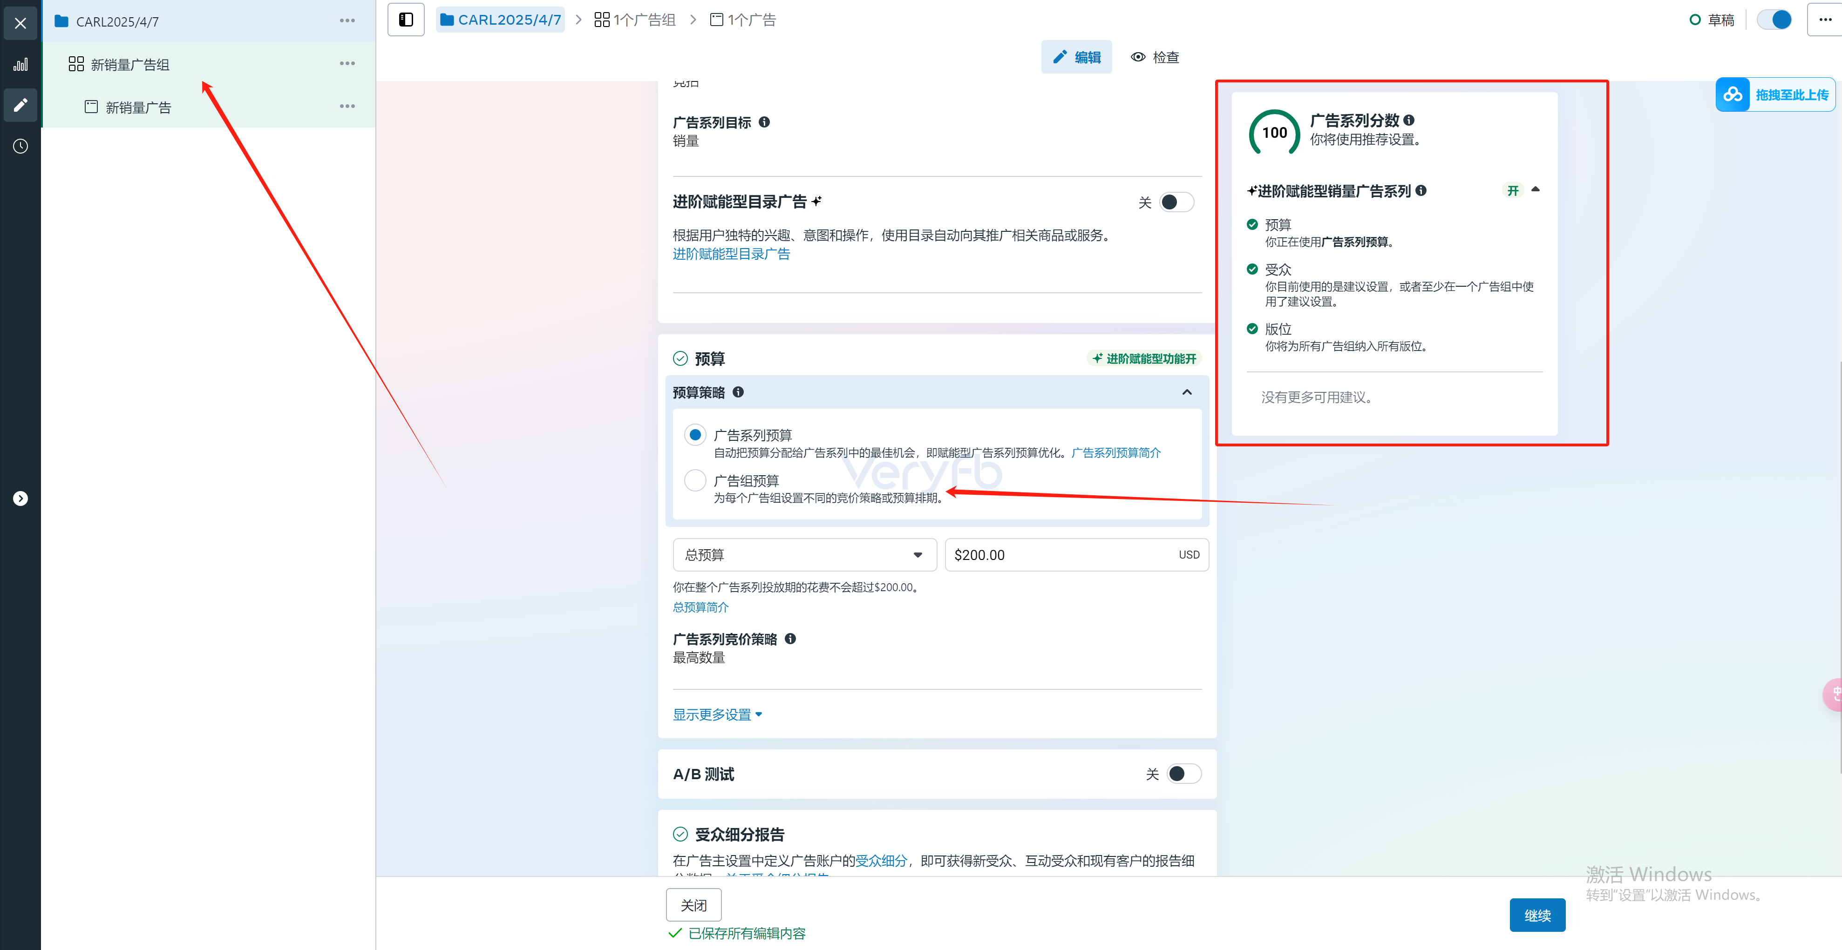The image size is (1842, 950).
Task: Open the 总预算 dropdown
Action: (x=804, y=555)
